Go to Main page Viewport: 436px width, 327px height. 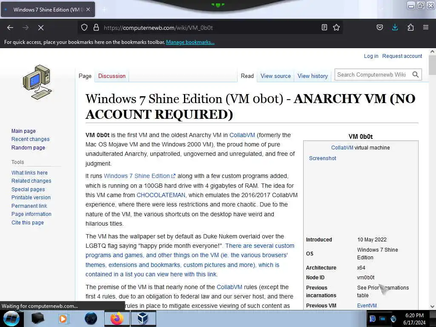[24, 131]
